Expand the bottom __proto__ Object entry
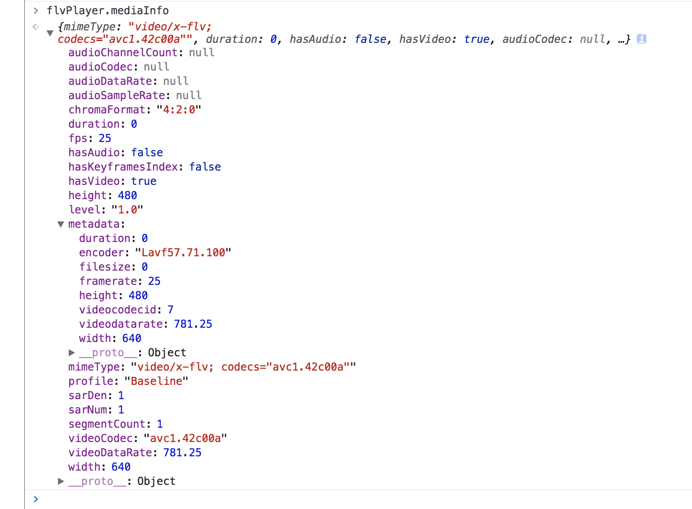The image size is (692, 509). [61, 481]
